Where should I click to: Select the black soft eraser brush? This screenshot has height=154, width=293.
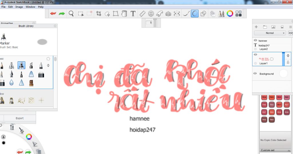pyautogui.click(x=41, y=75)
